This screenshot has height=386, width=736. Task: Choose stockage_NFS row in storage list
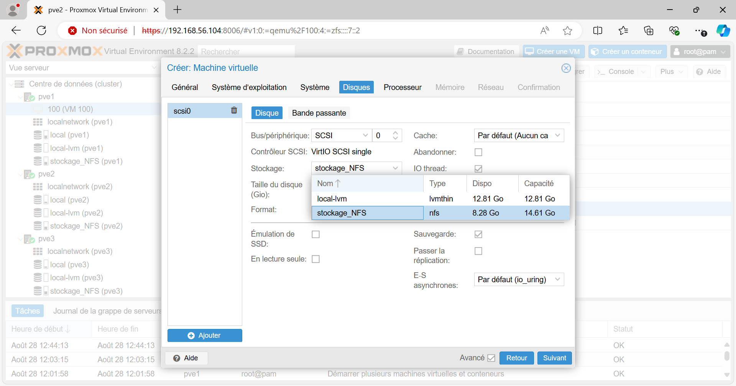[440, 213]
